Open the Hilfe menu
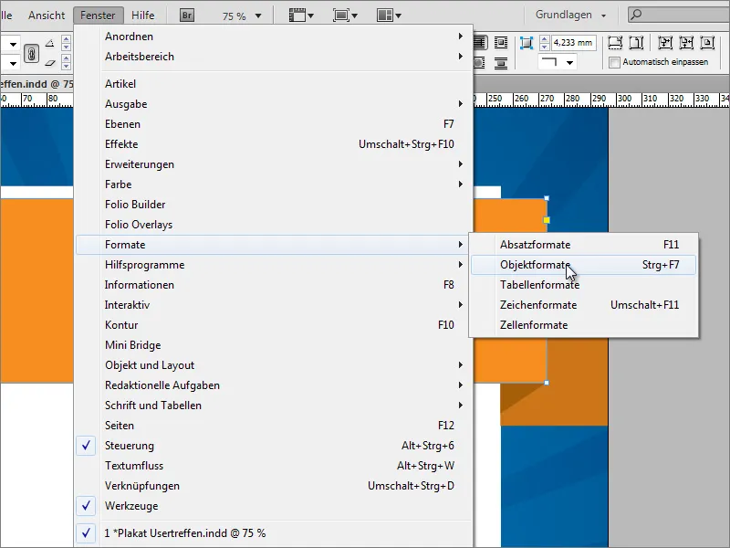This screenshot has width=730, height=548. point(143,16)
